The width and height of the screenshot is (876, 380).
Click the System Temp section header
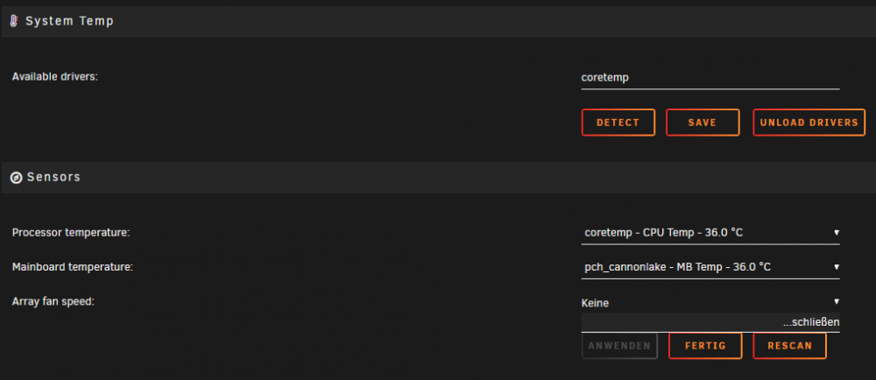point(439,21)
